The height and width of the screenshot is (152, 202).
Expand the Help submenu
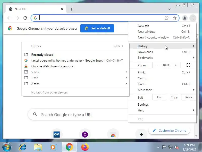tap(162, 110)
